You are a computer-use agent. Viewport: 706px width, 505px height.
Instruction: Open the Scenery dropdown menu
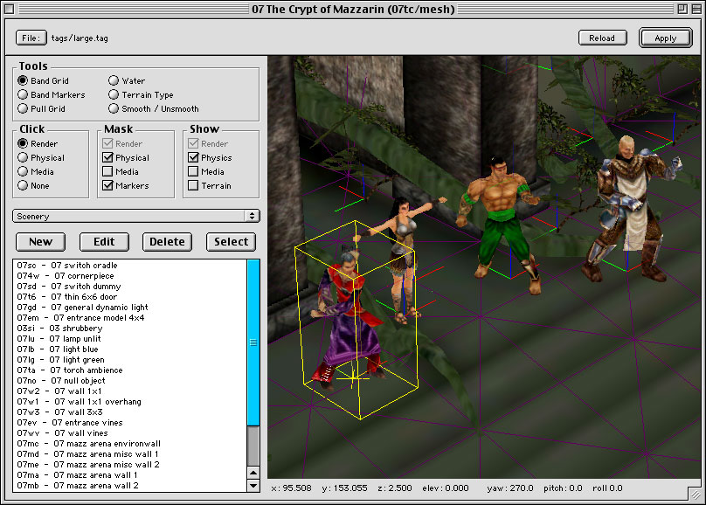pos(135,216)
